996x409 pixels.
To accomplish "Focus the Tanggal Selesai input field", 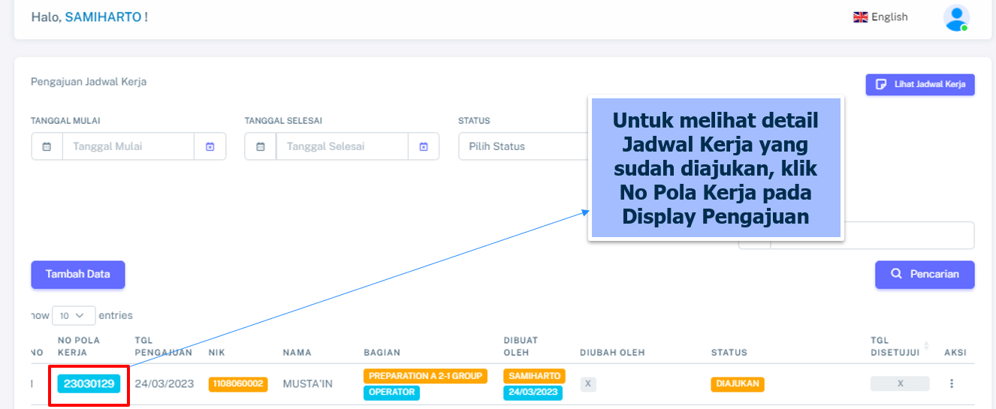I will coord(342,146).
